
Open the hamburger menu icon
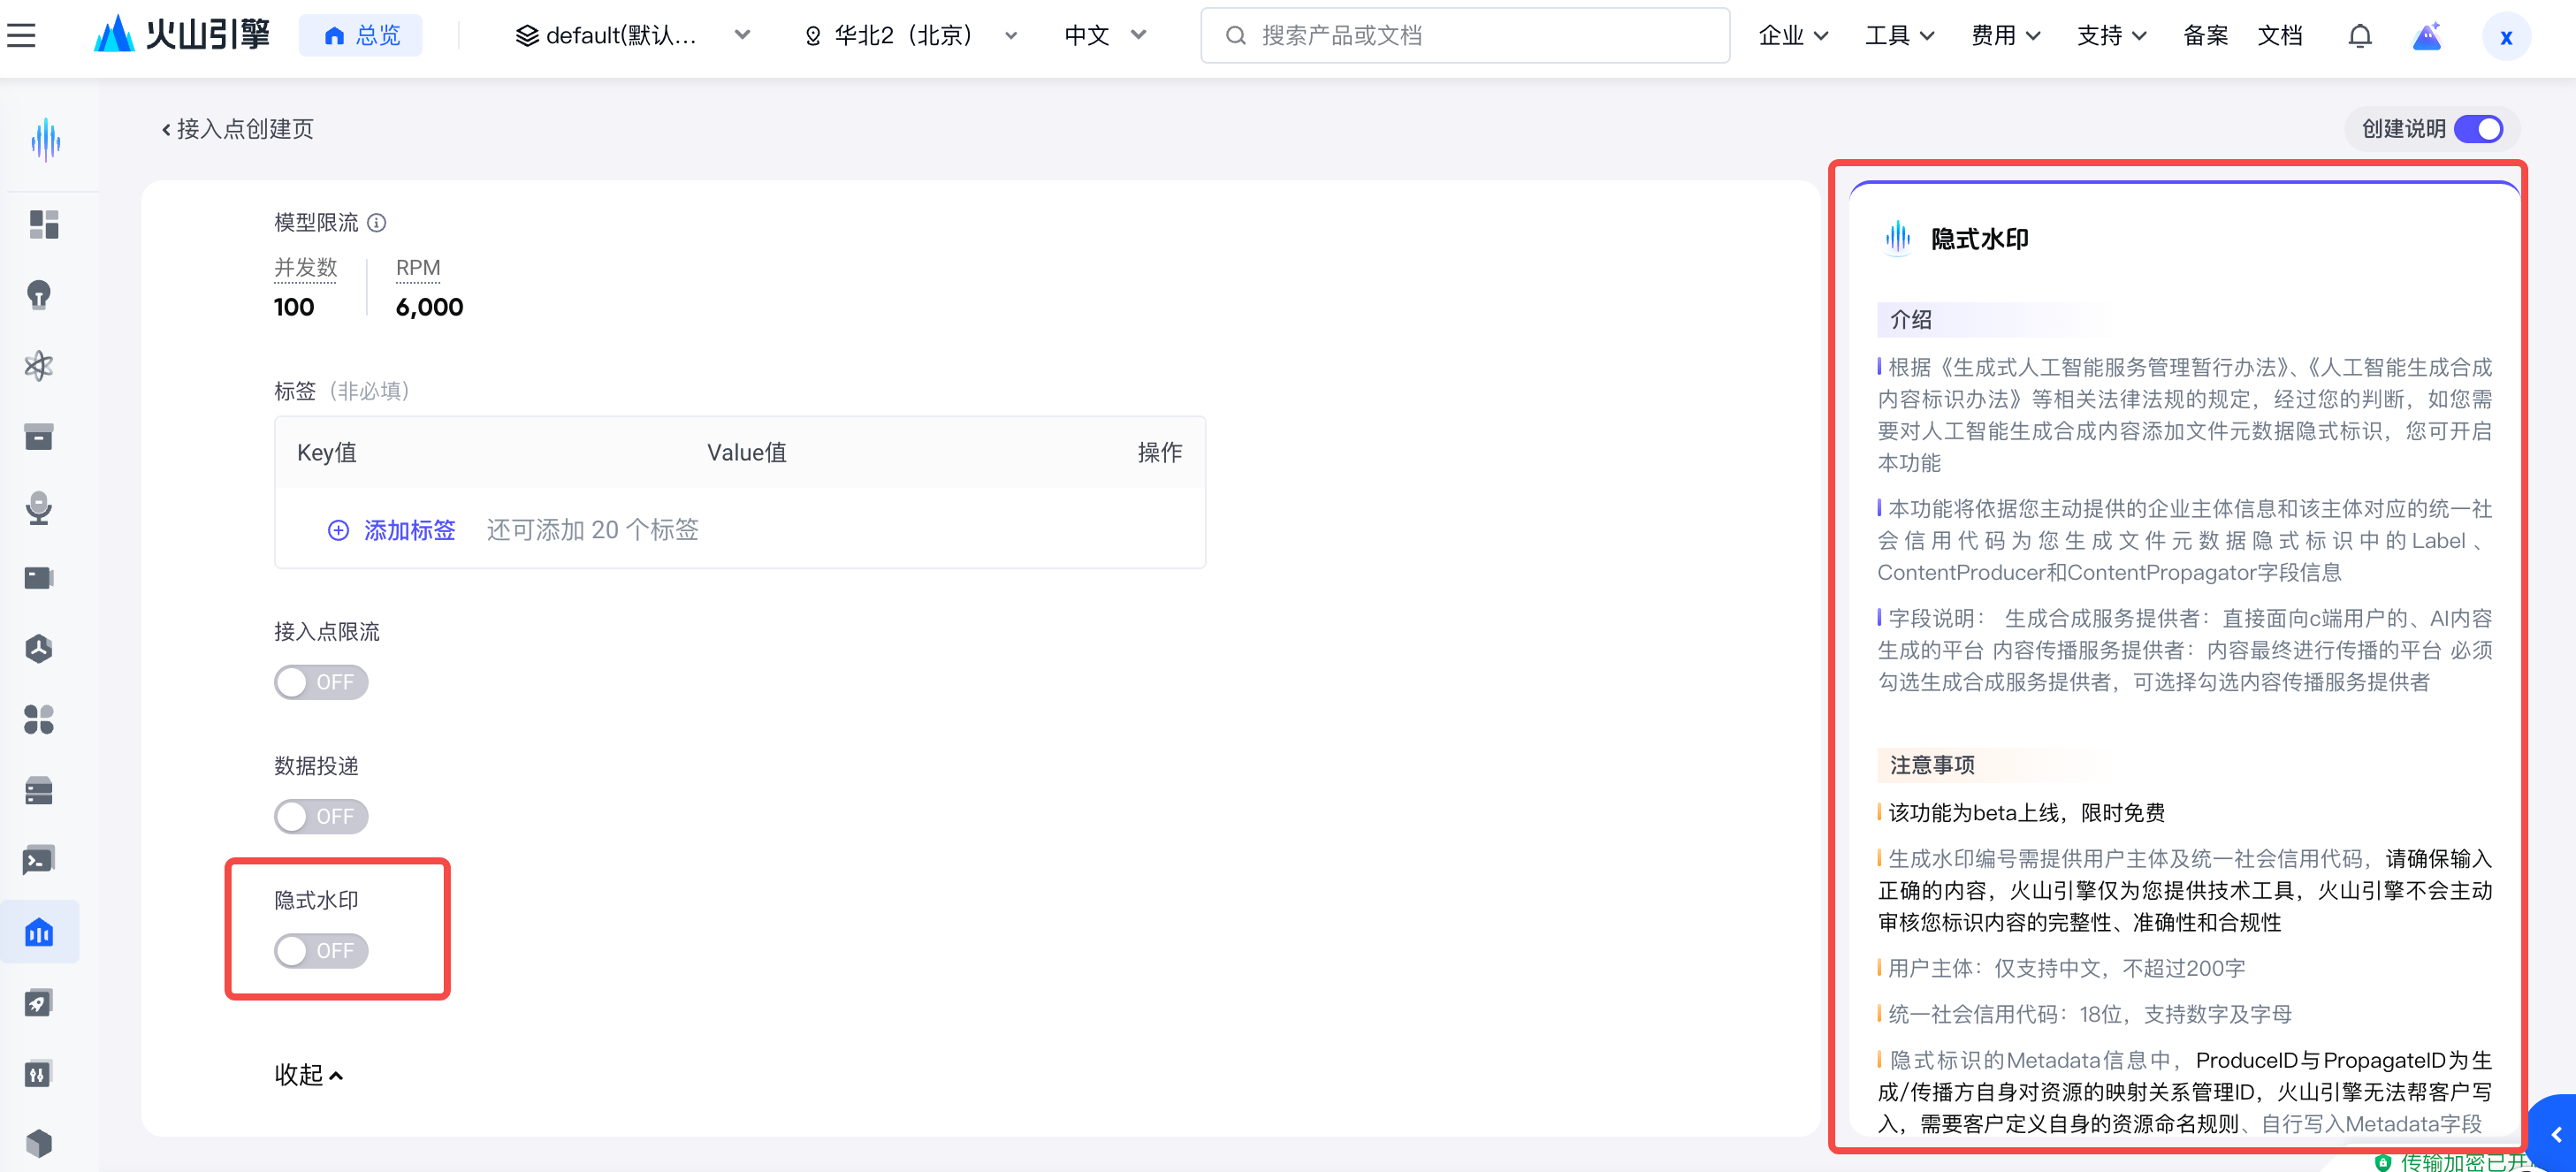pos(21,36)
